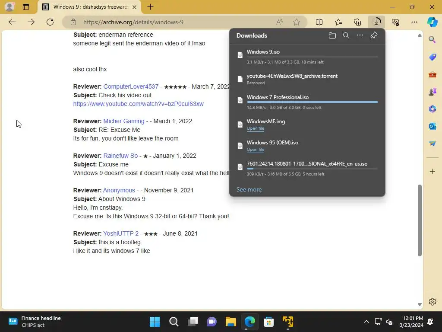Open sidebar Tools briefcase icon
The width and height of the screenshot is (442, 332).
pos(432,74)
